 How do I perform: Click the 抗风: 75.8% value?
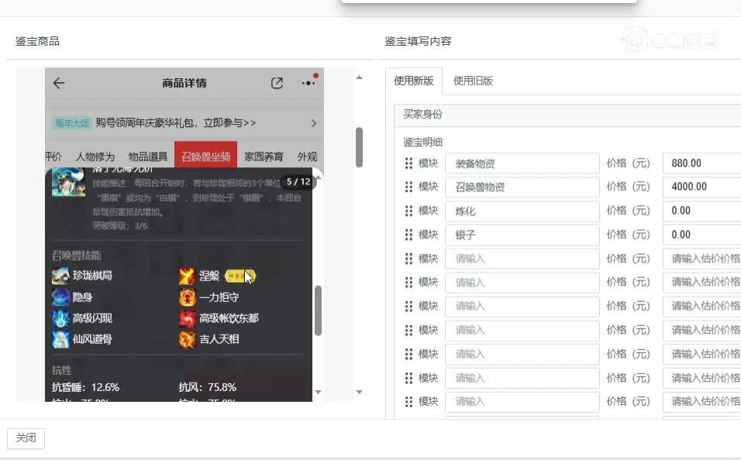[x=208, y=387]
